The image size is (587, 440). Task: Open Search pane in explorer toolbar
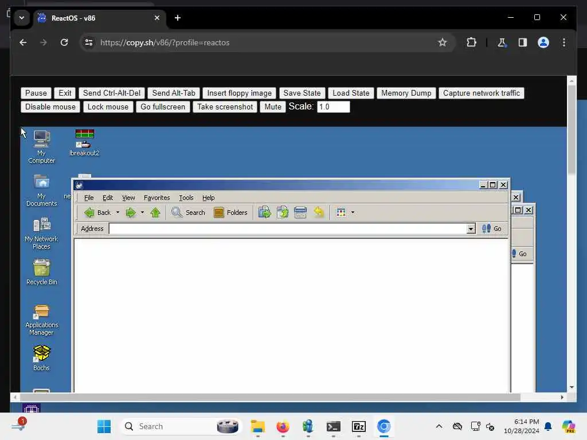click(188, 213)
